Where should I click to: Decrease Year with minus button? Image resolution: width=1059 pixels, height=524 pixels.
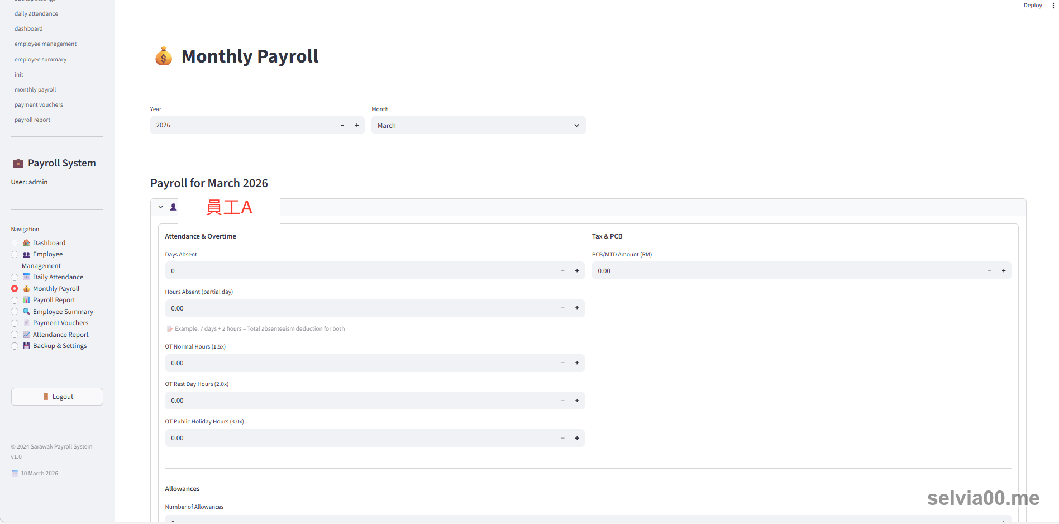pos(342,125)
